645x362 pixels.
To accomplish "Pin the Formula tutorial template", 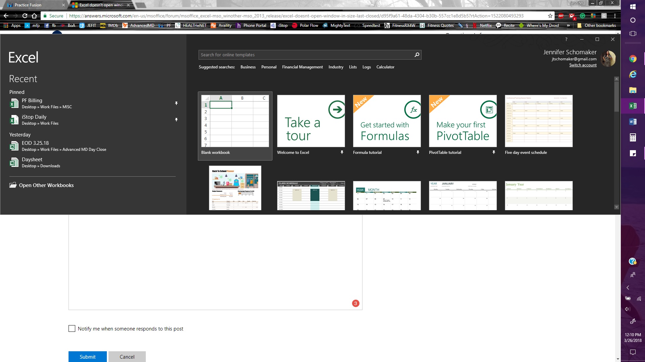I will [x=418, y=152].
